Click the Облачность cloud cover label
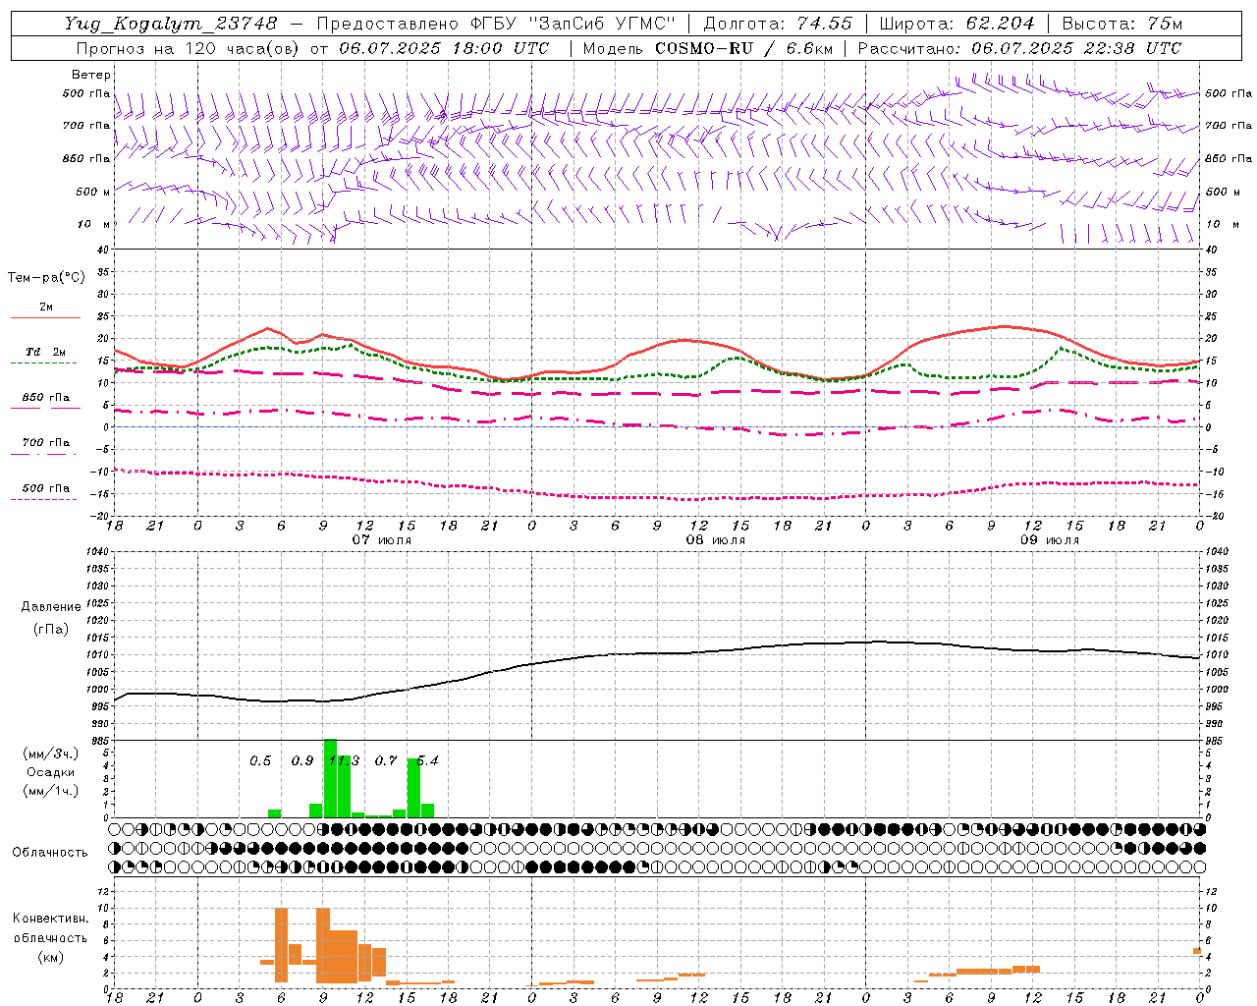 pyautogui.click(x=50, y=852)
